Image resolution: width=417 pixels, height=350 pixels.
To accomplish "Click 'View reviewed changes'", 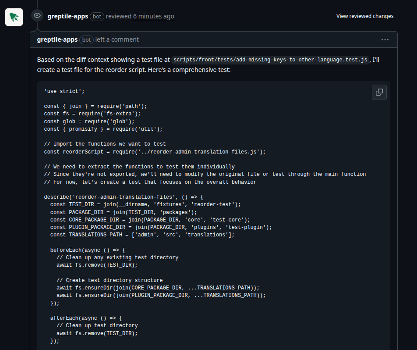I will tap(364, 16).
